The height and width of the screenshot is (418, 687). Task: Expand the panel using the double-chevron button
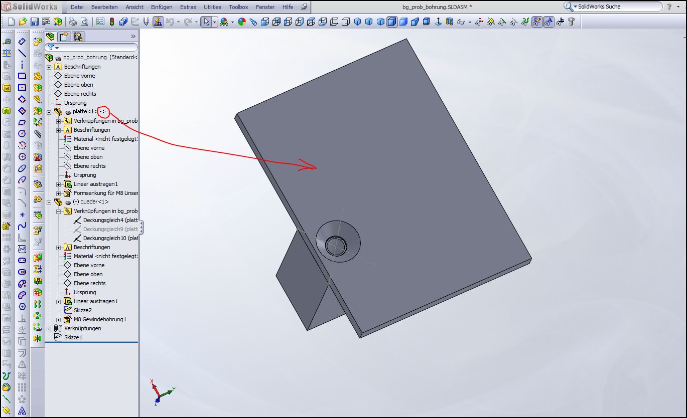tap(133, 37)
